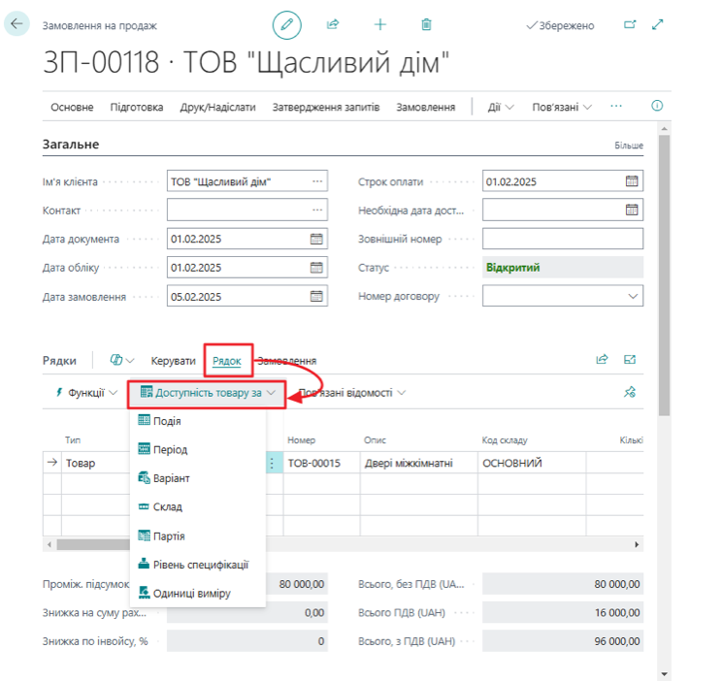Click the Більше link in Загальне
Image resolution: width=721 pixels, height=681 pixels.
[628, 146]
